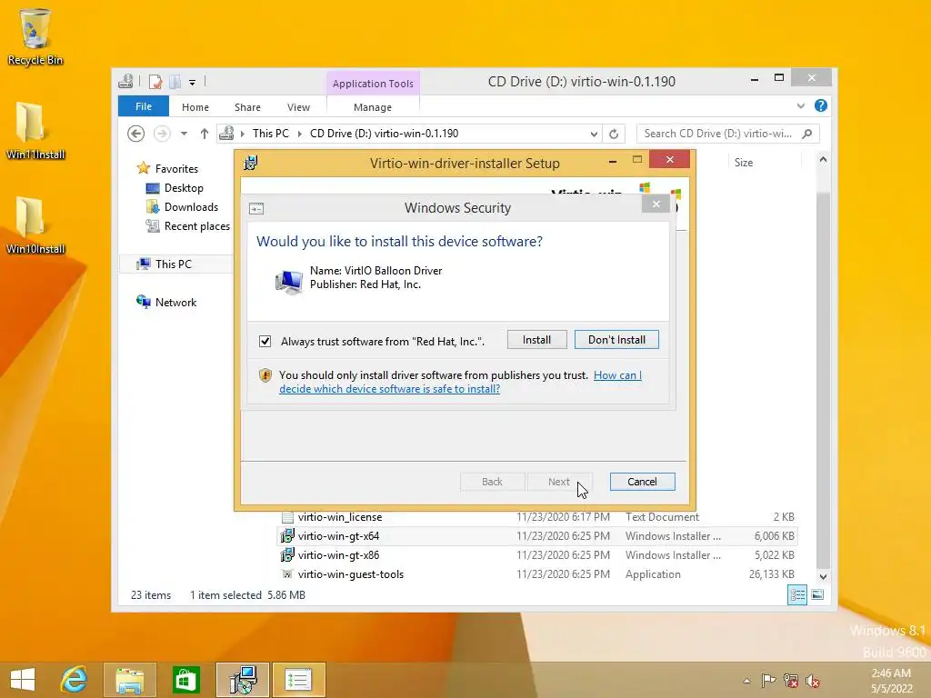Refresh the CD Drive folder view
The height and width of the screenshot is (698, 931).
pyautogui.click(x=614, y=135)
